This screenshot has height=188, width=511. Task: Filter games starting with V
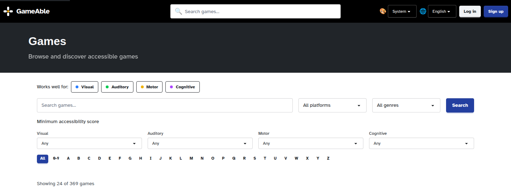pos(286,159)
